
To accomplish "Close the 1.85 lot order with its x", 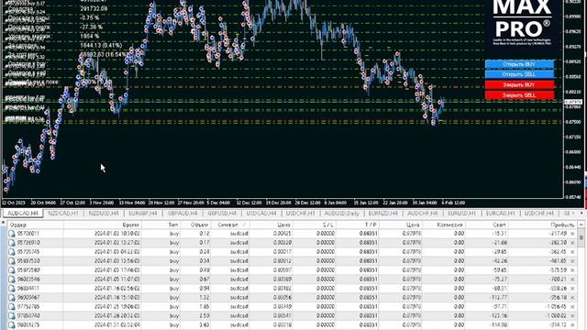I will click(x=572, y=307).
